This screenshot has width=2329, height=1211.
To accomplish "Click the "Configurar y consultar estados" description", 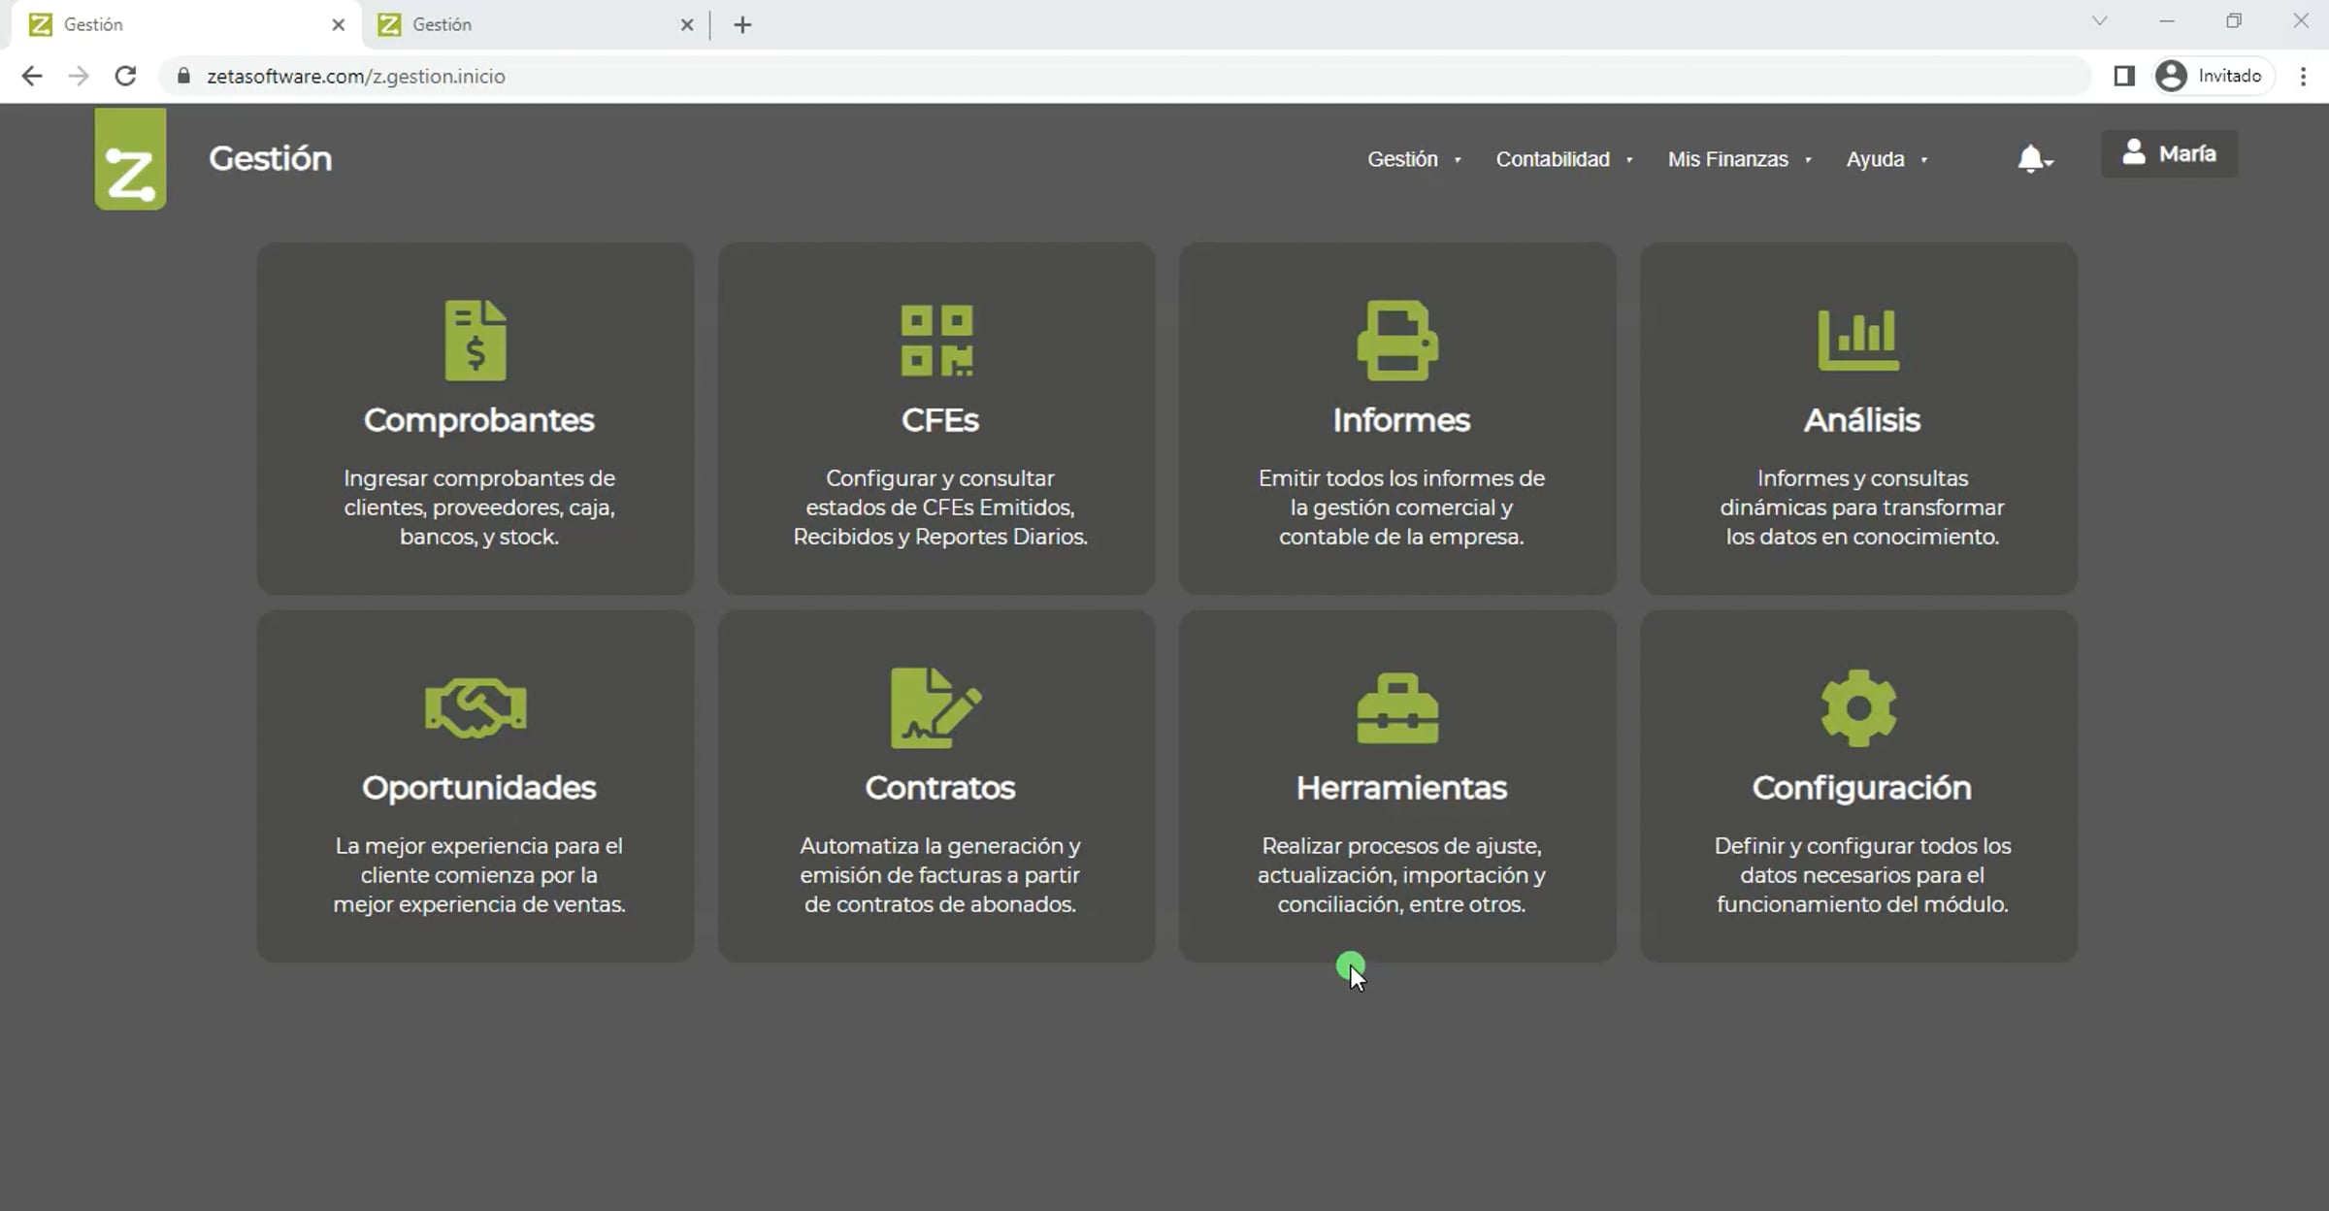I will [x=939, y=507].
